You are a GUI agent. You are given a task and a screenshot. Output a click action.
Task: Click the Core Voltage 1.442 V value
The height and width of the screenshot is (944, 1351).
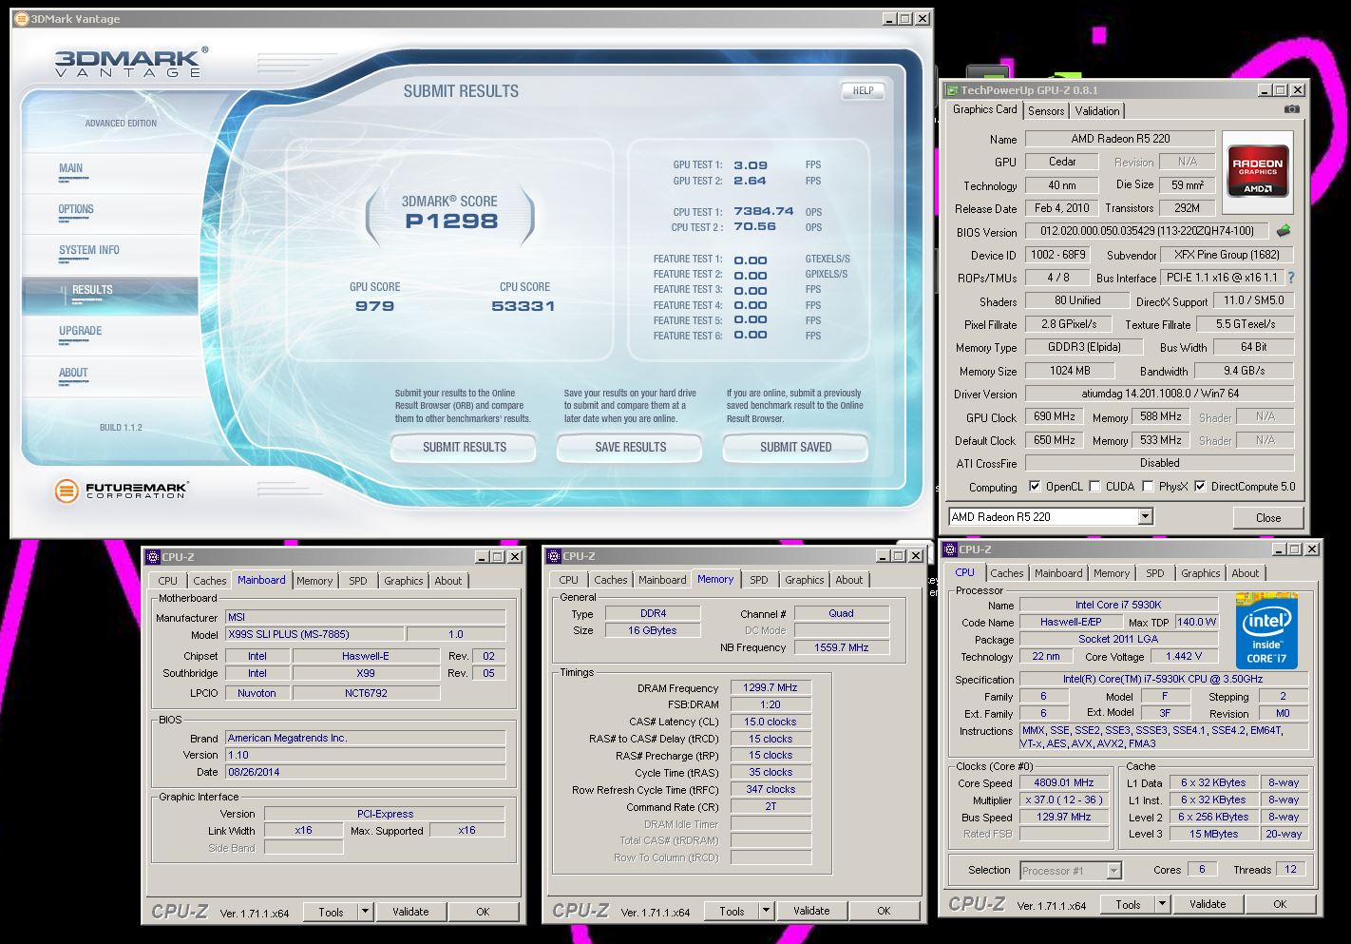click(1184, 656)
